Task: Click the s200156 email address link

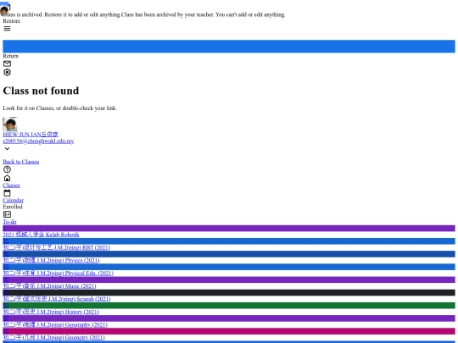Action: point(38,141)
